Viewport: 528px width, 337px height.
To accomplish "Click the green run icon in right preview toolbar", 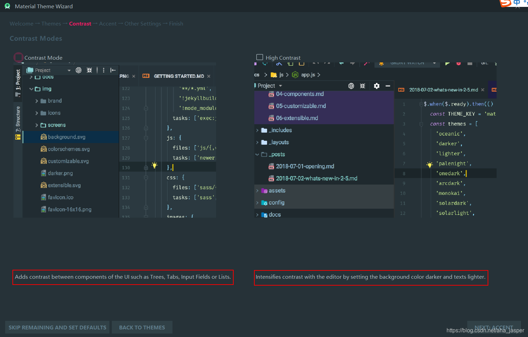I will (x=448, y=63).
